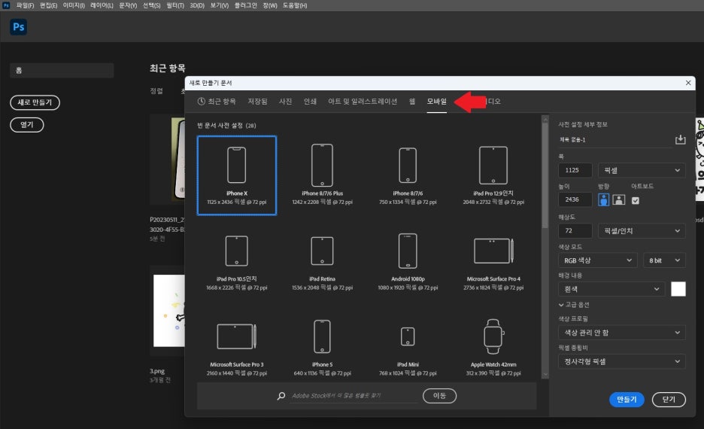
Task: Select the iPhone 8/7/6 Plus preset
Action: pos(323,175)
